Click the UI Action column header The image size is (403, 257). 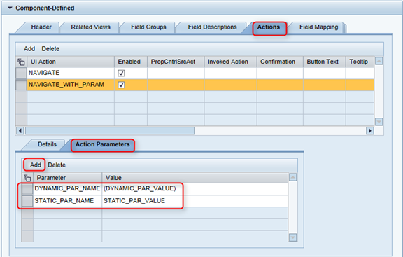pos(71,62)
